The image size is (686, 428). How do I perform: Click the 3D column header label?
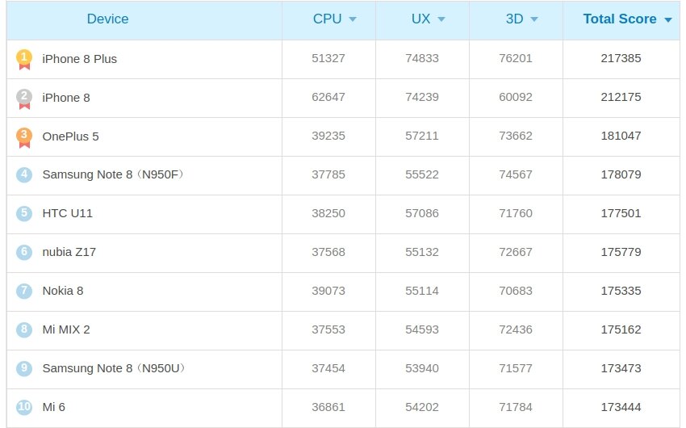(x=515, y=19)
